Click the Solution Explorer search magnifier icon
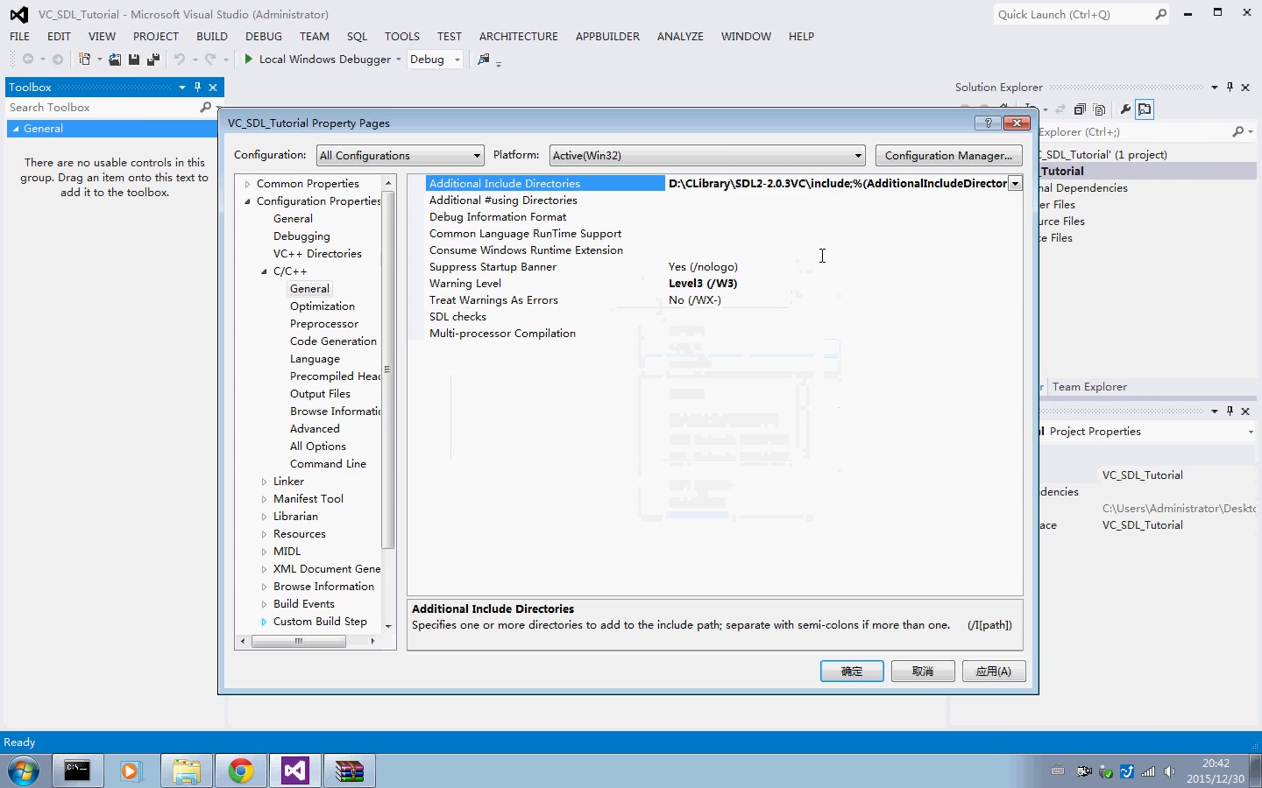Viewport: 1262px width, 788px height. click(1237, 131)
